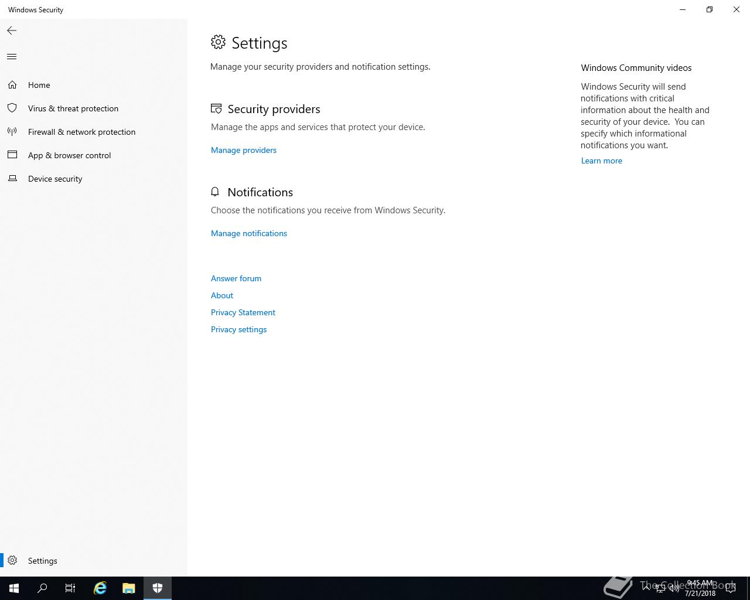Click the taskbar clock showing 9:45 AM
Viewport: 750px width, 600px height.
[700, 588]
